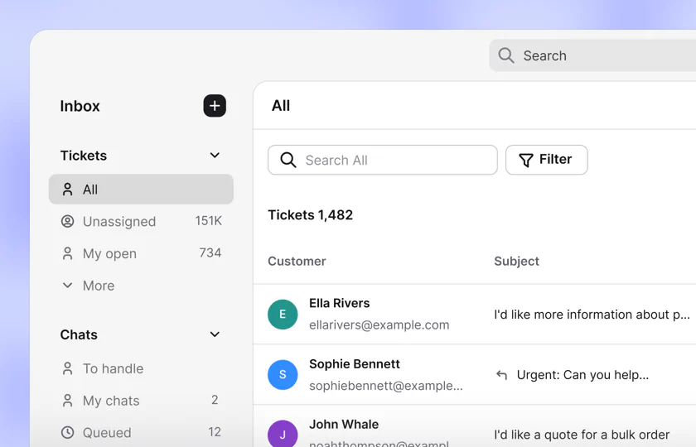Open the 'I'd like more information about p...' subject

(592, 315)
